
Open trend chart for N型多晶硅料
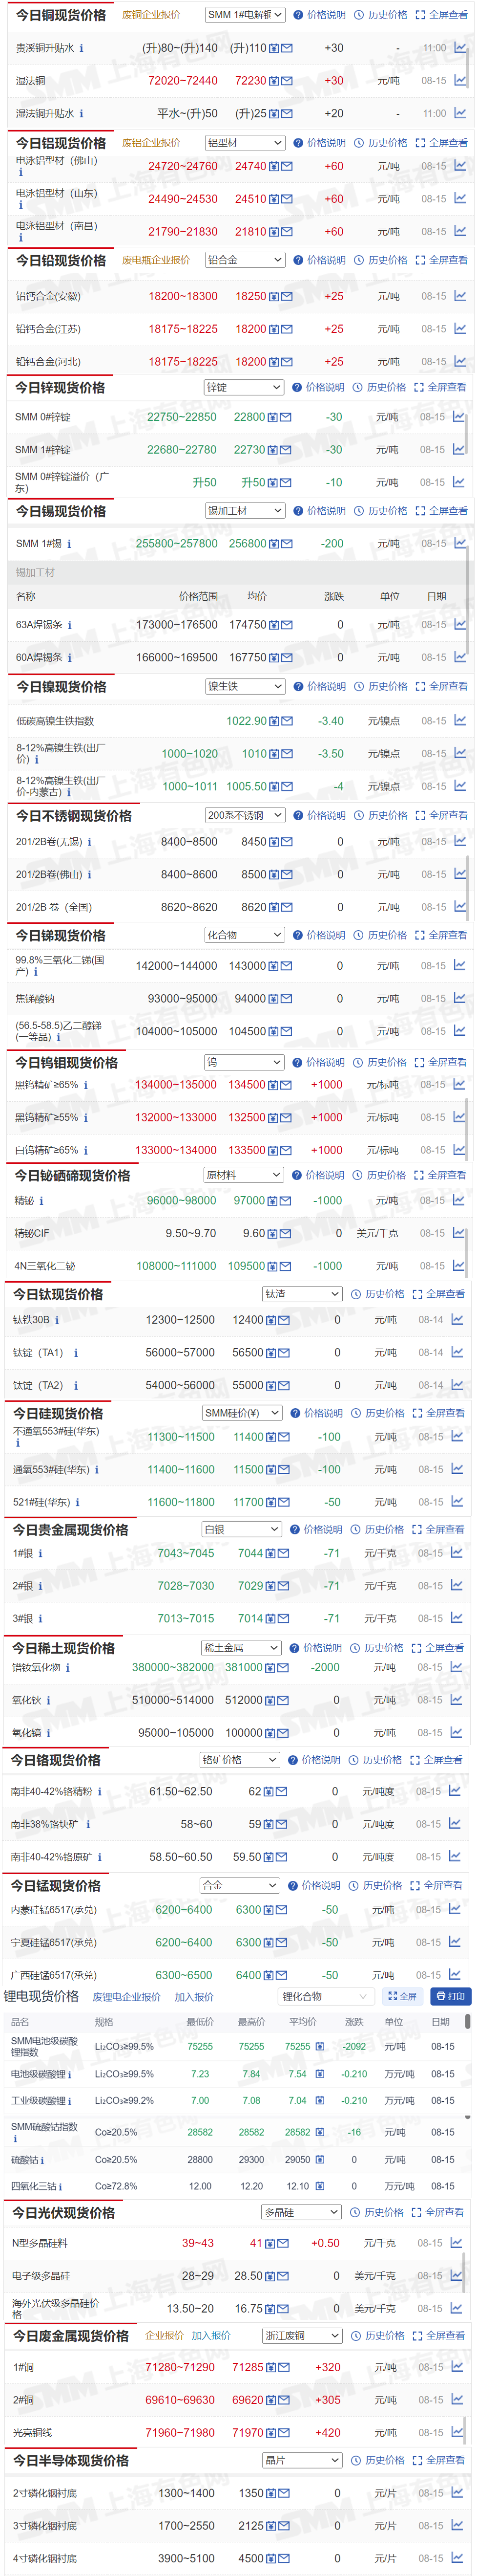coord(457,2243)
